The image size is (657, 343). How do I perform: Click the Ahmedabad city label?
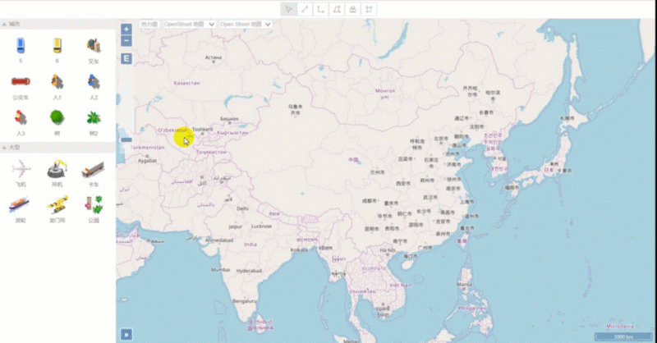tap(219, 240)
